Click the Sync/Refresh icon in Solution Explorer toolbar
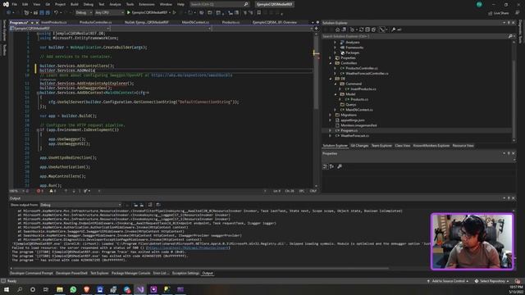Screen dimensions: 525x295 point(361,29)
